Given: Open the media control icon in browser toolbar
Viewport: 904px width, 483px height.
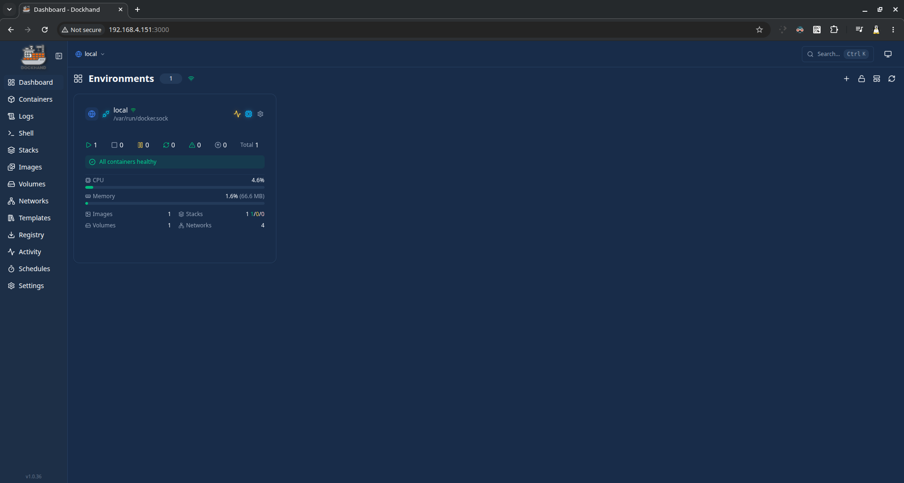Looking at the screenshot, I should 859,30.
